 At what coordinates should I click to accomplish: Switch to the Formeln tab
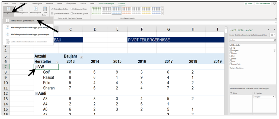(x=50, y=4)
